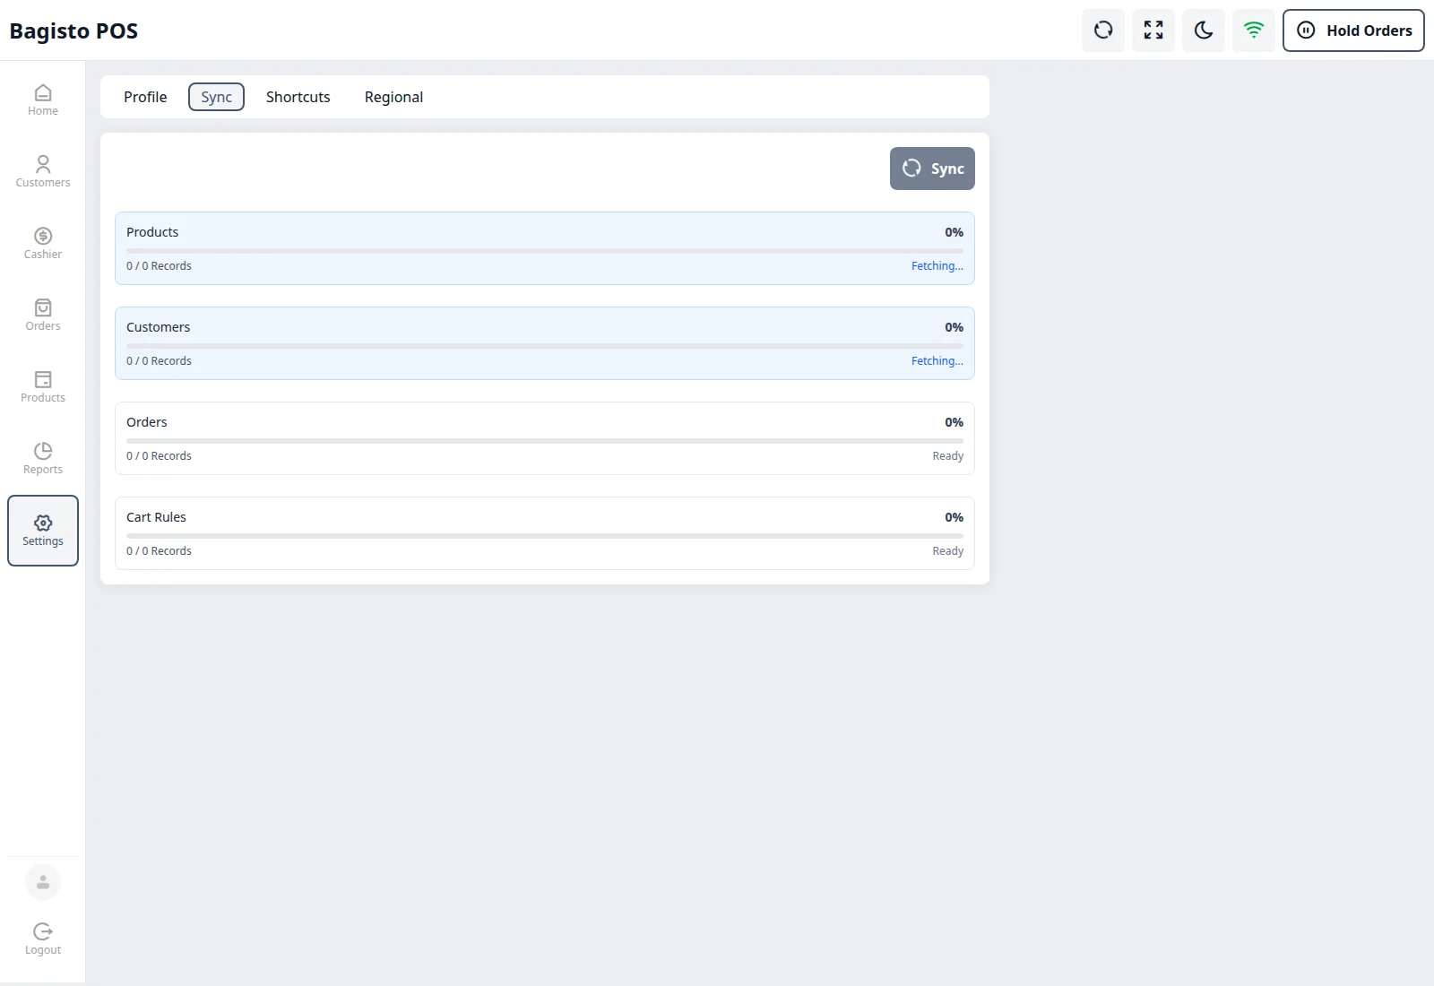Open the Cashier sidebar icon
1434x986 pixels.
click(x=43, y=244)
